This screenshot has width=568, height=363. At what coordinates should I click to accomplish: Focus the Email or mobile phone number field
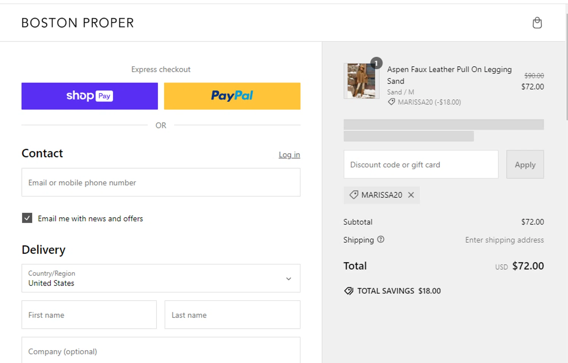(x=161, y=182)
